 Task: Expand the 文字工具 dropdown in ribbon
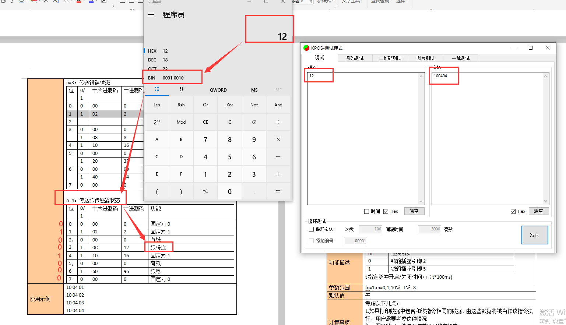pyautogui.click(x=352, y=1)
